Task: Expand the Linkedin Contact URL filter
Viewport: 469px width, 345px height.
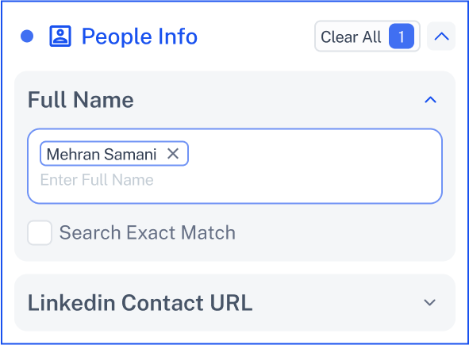Action: [430, 302]
